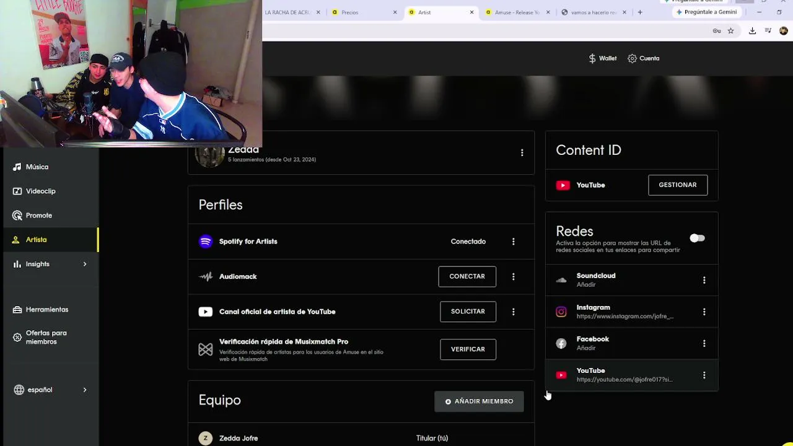793x446 pixels.
Task: Click VERIFICAR for Musixmatch Pro
Action: coord(468,349)
